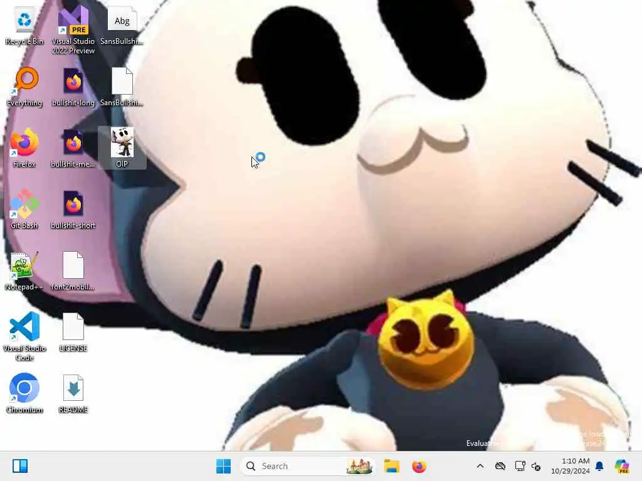Viewport: 642px width, 481px height.
Task: Select the bullshit-short Firefox document
Action: pyautogui.click(x=73, y=209)
